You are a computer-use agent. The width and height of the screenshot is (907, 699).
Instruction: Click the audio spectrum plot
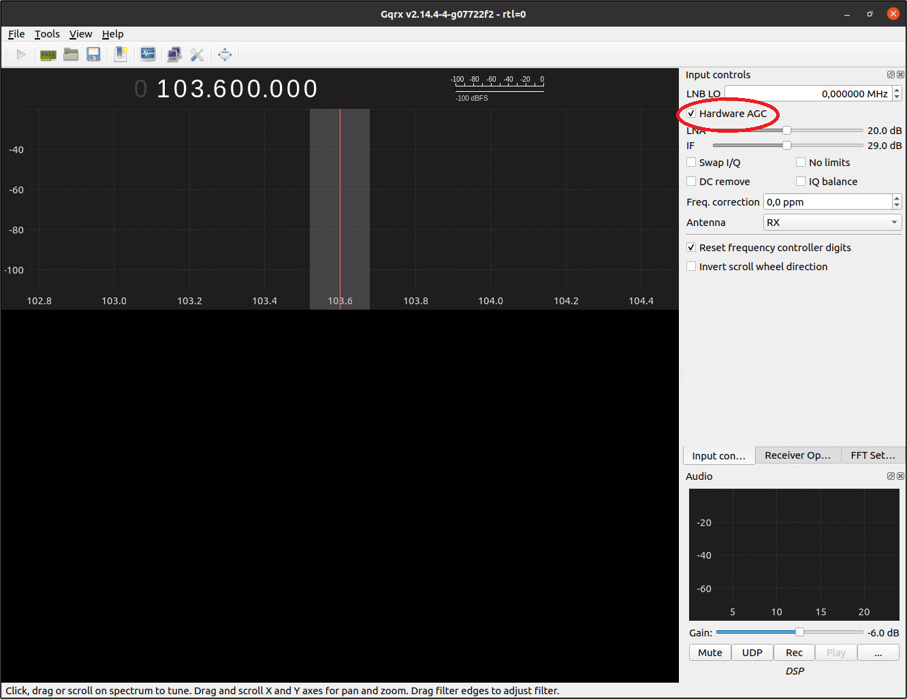click(x=794, y=554)
